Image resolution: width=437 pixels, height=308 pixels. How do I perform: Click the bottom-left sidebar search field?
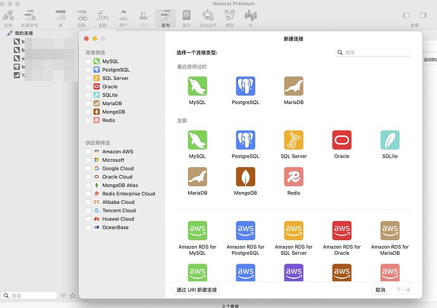(x=29, y=296)
